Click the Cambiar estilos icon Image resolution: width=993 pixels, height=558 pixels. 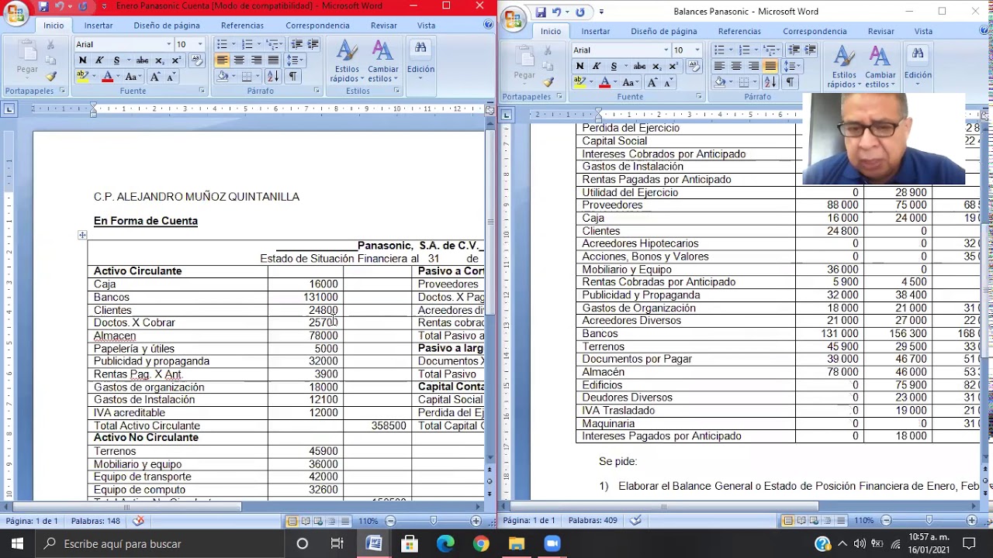pyautogui.click(x=382, y=62)
